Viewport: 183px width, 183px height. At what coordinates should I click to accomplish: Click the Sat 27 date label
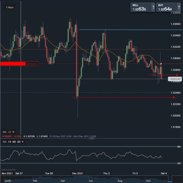19,173
